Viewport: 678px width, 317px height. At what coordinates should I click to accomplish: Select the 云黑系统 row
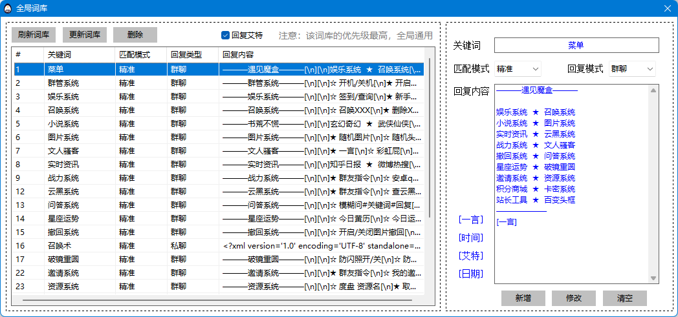click(218, 192)
